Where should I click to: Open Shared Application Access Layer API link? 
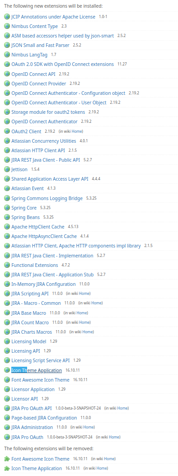50,179
